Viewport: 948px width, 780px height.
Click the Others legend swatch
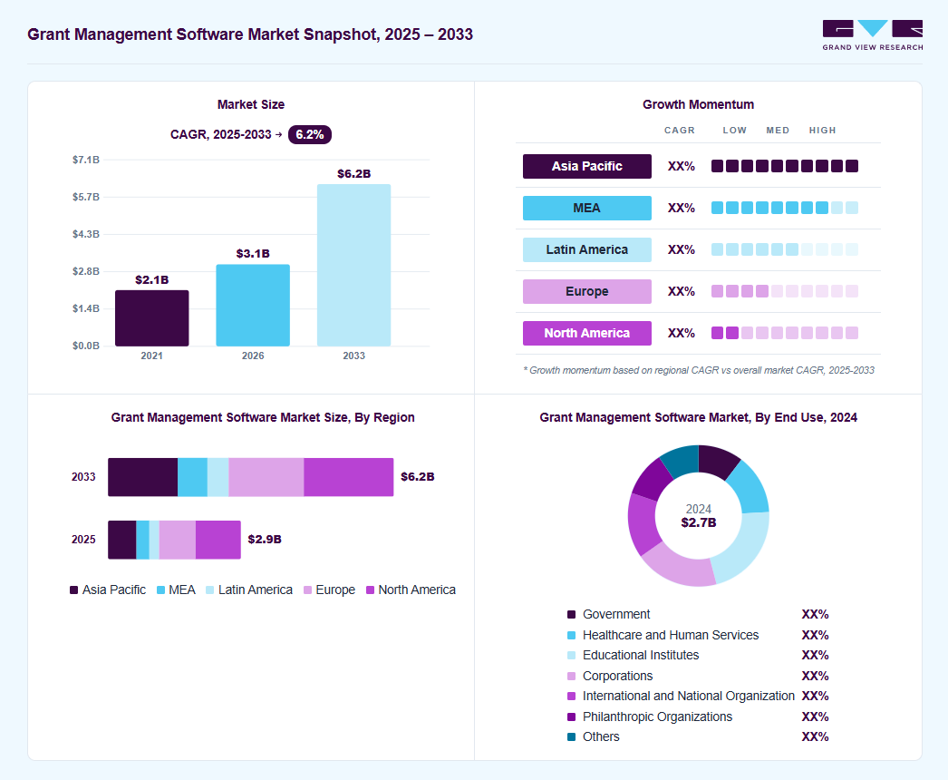pyautogui.click(x=571, y=737)
